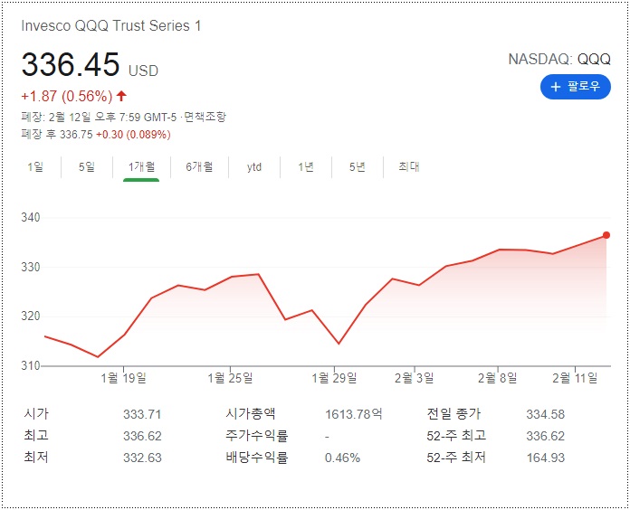
Task: Switch to the ytd range tab
Action: tap(254, 166)
